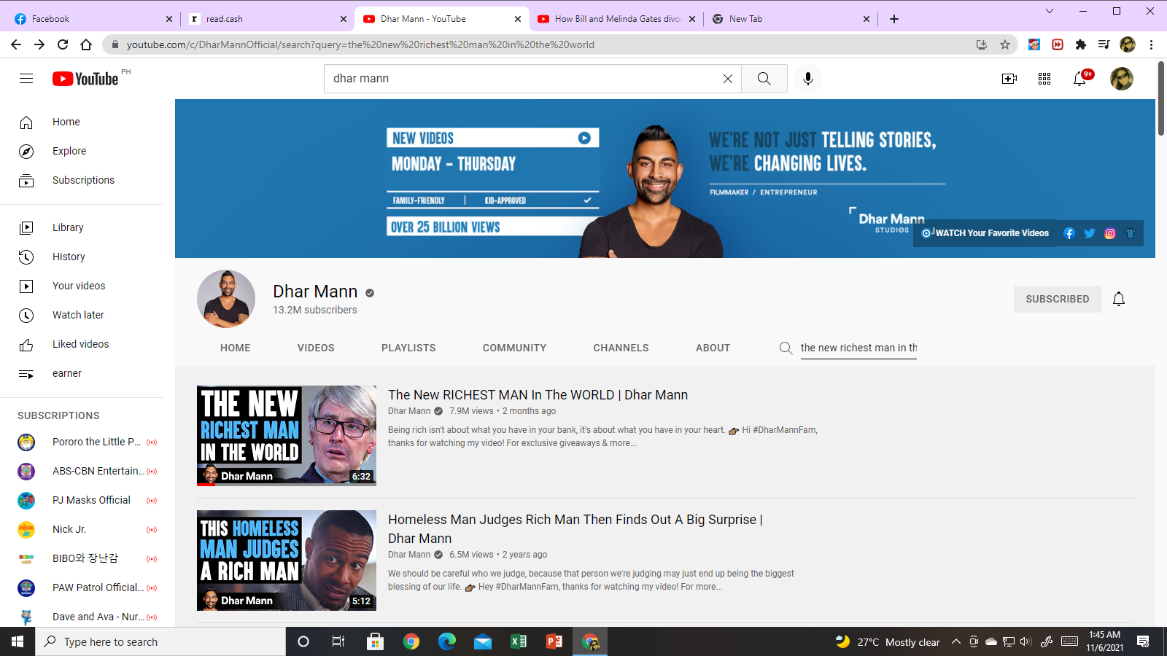Open a new tab with the plus button
Viewport: 1167px width, 656px height.
[x=894, y=19]
